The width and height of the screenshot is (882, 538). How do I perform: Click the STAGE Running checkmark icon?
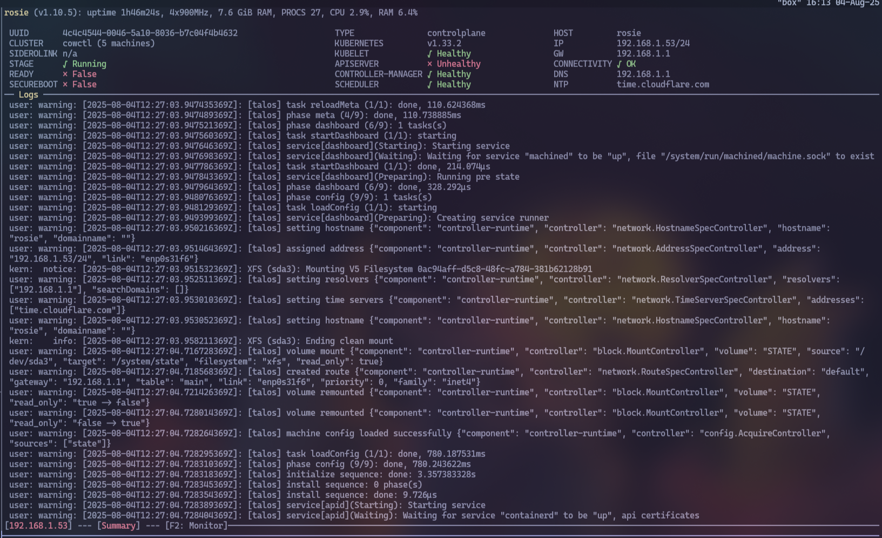[65, 64]
